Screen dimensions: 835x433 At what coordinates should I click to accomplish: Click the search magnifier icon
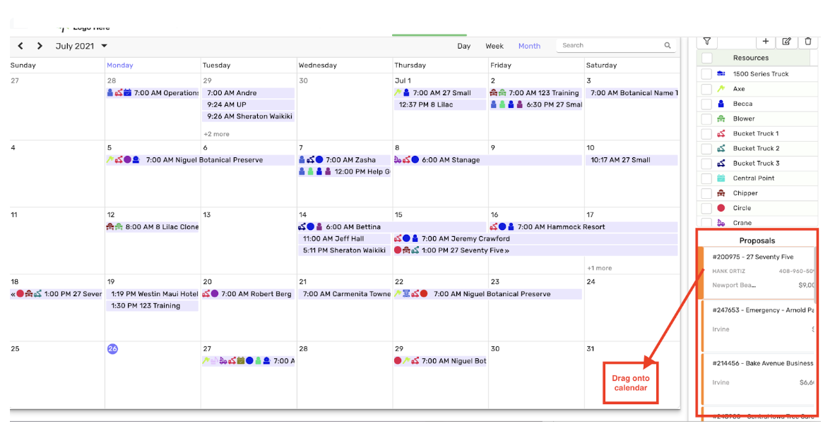click(668, 46)
